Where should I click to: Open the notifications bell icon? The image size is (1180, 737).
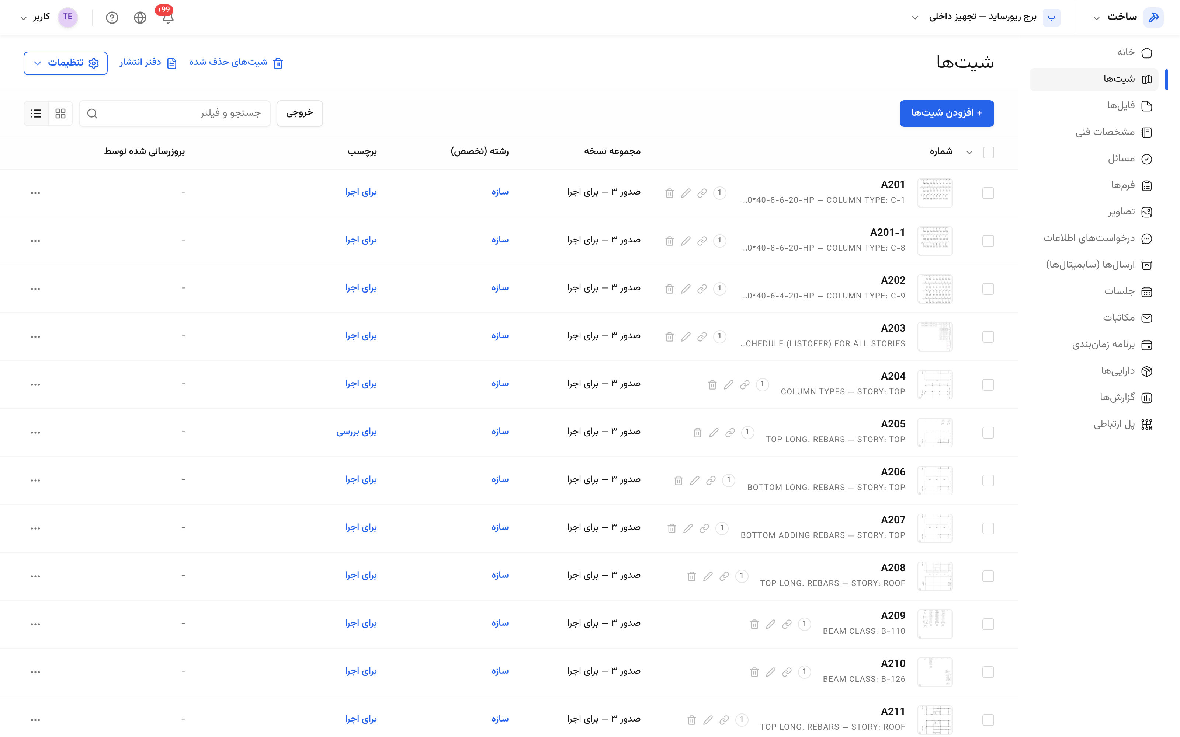click(x=168, y=18)
